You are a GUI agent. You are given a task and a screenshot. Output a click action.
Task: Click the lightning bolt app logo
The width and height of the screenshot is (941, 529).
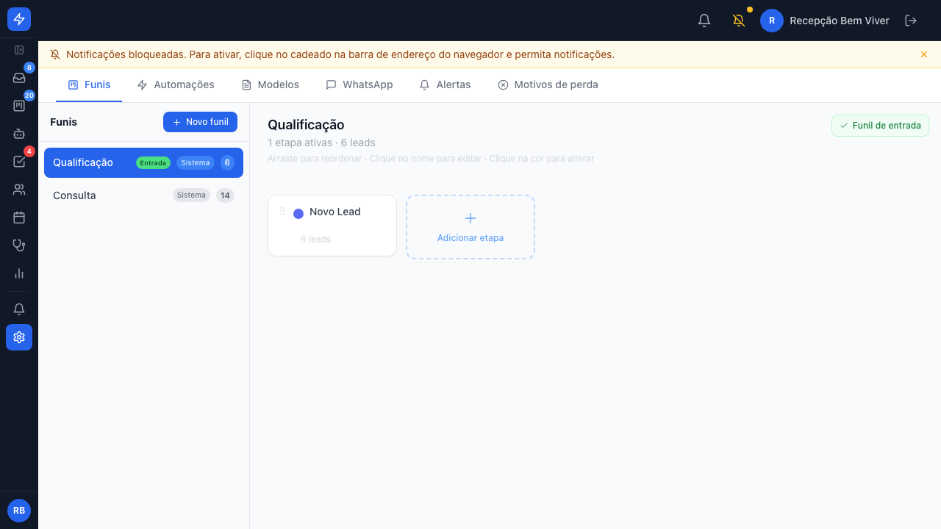coord(19,19)
